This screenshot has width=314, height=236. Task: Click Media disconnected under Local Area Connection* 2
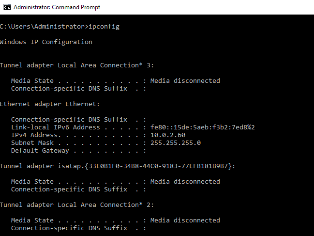[x=185, y=220]
